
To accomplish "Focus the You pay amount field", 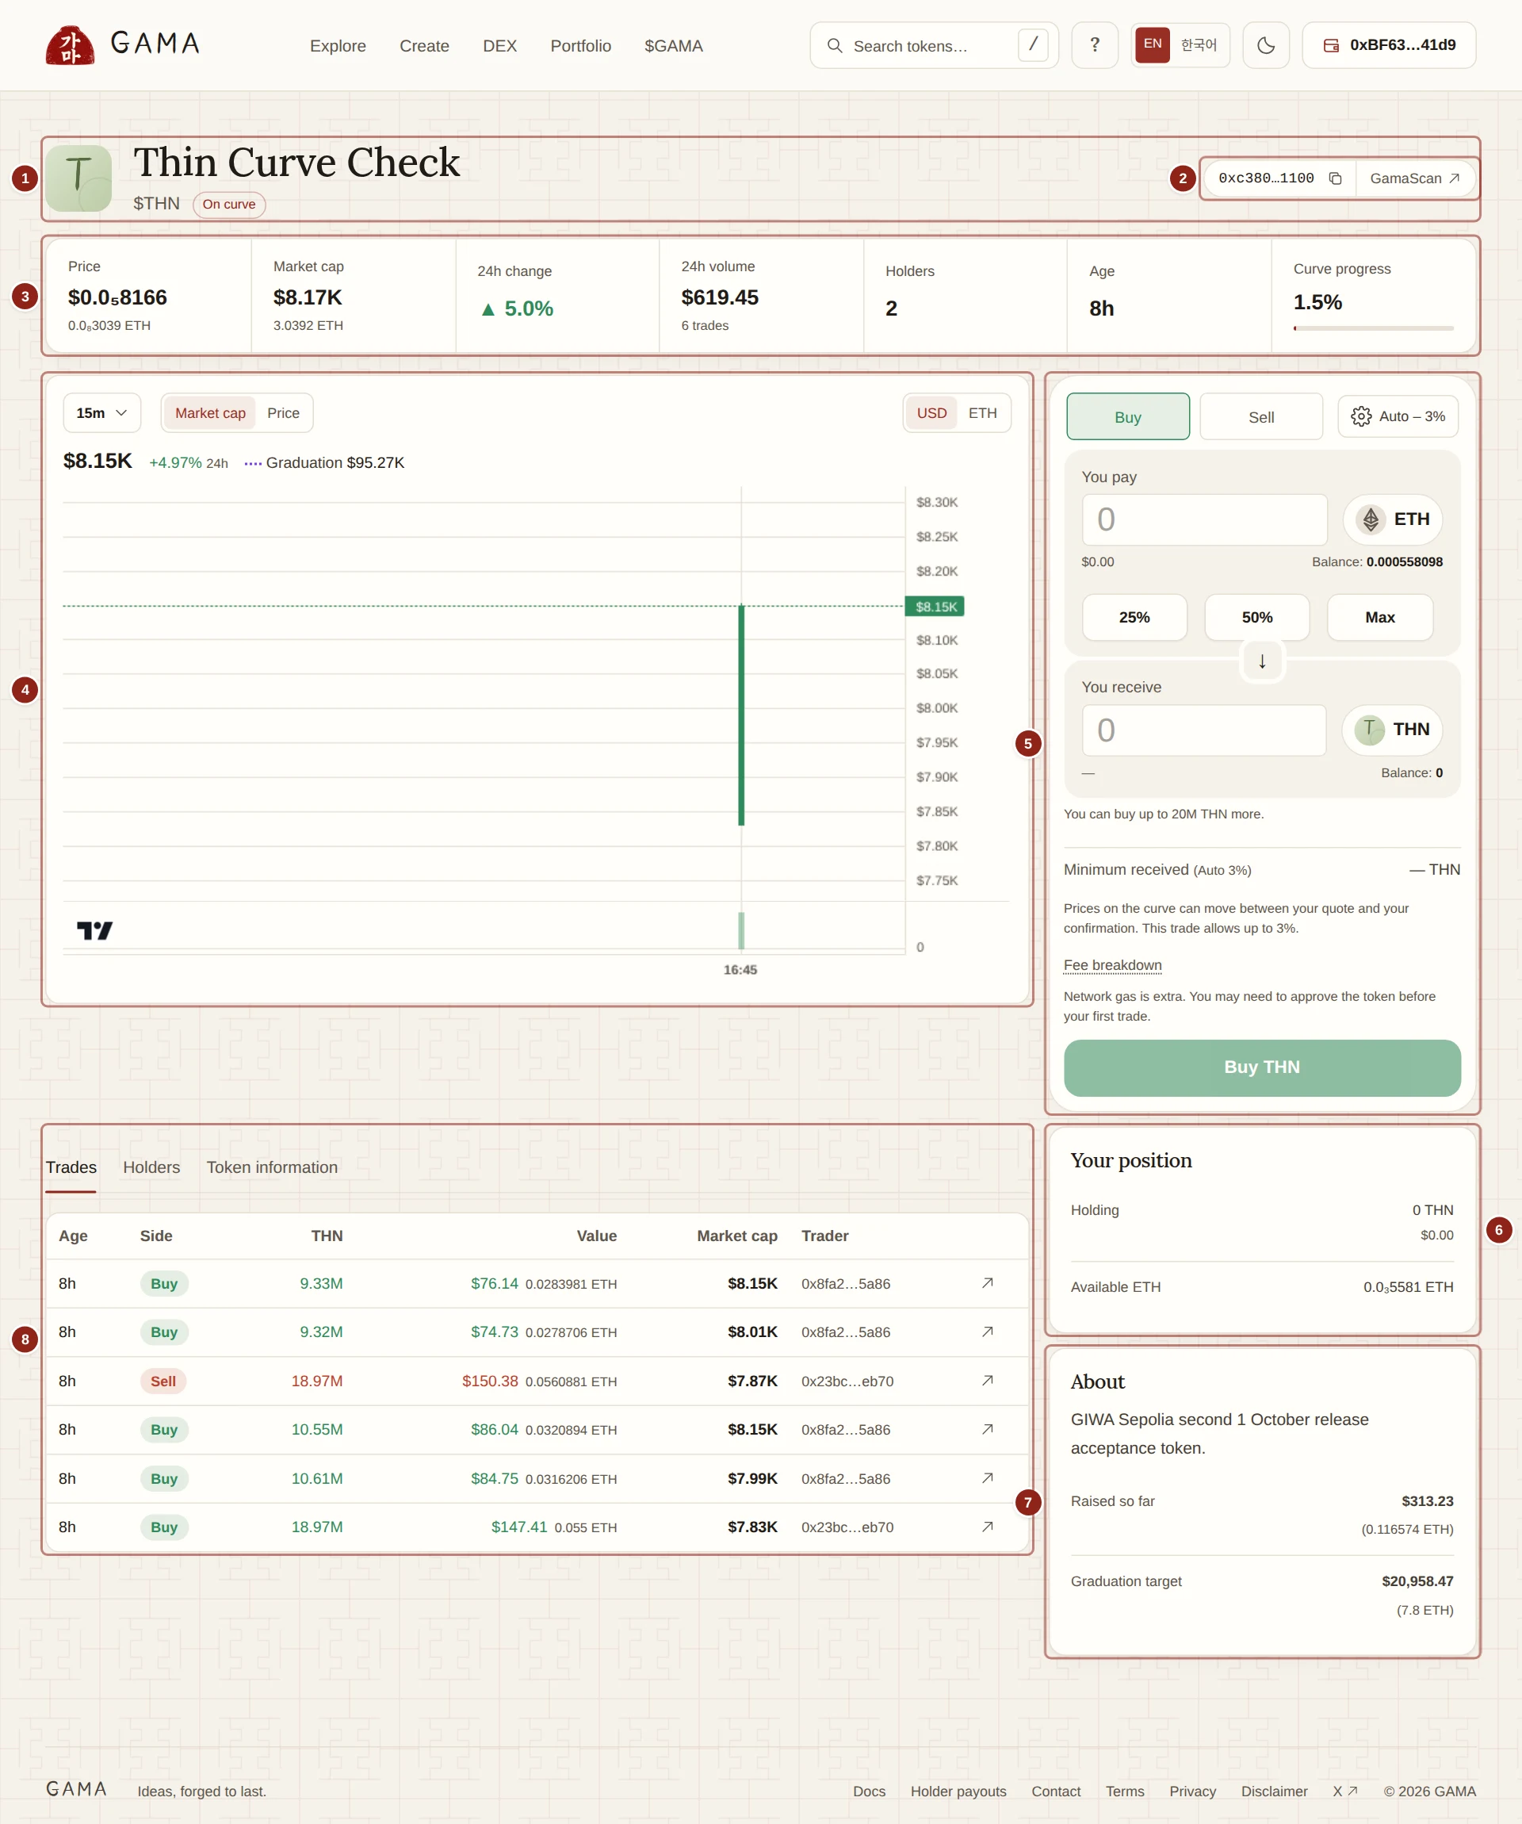I will click(x=1204, y=519).
